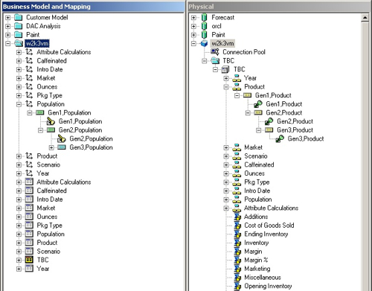Click the Business Model and Mapping title bar

[93, 7]
